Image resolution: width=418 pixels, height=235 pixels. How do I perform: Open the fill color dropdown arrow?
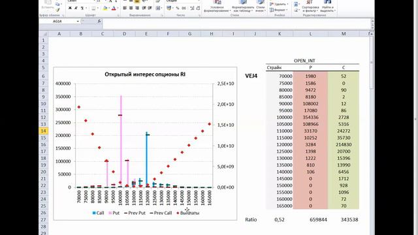109,8
